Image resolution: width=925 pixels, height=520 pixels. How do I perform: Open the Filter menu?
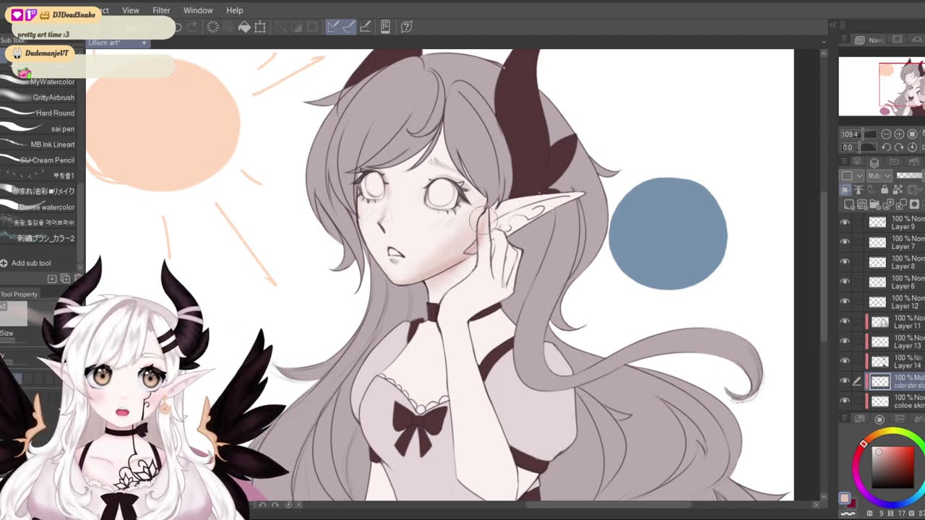pos(161,10)
